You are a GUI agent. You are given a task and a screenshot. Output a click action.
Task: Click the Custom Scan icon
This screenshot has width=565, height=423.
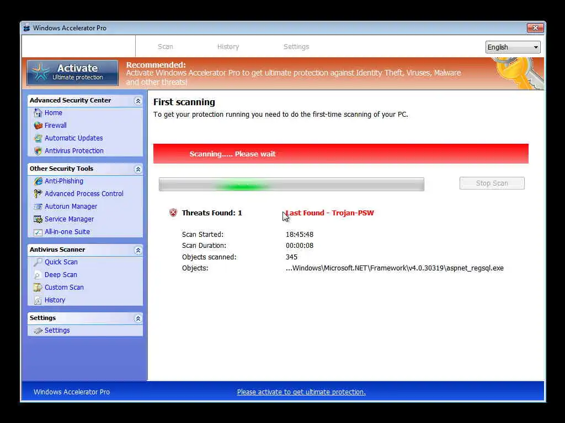click(38, 288)
